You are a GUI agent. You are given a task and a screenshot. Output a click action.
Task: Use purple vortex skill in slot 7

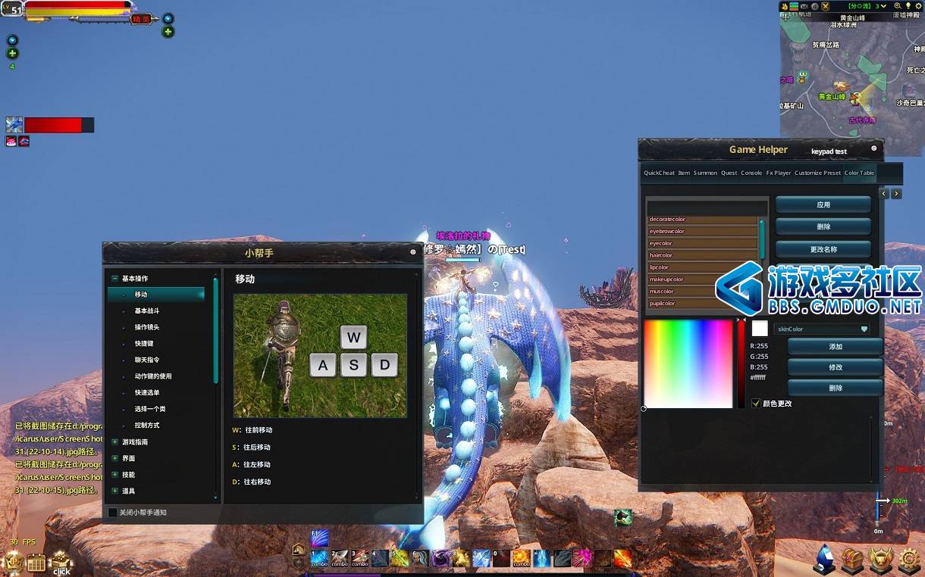441,558
